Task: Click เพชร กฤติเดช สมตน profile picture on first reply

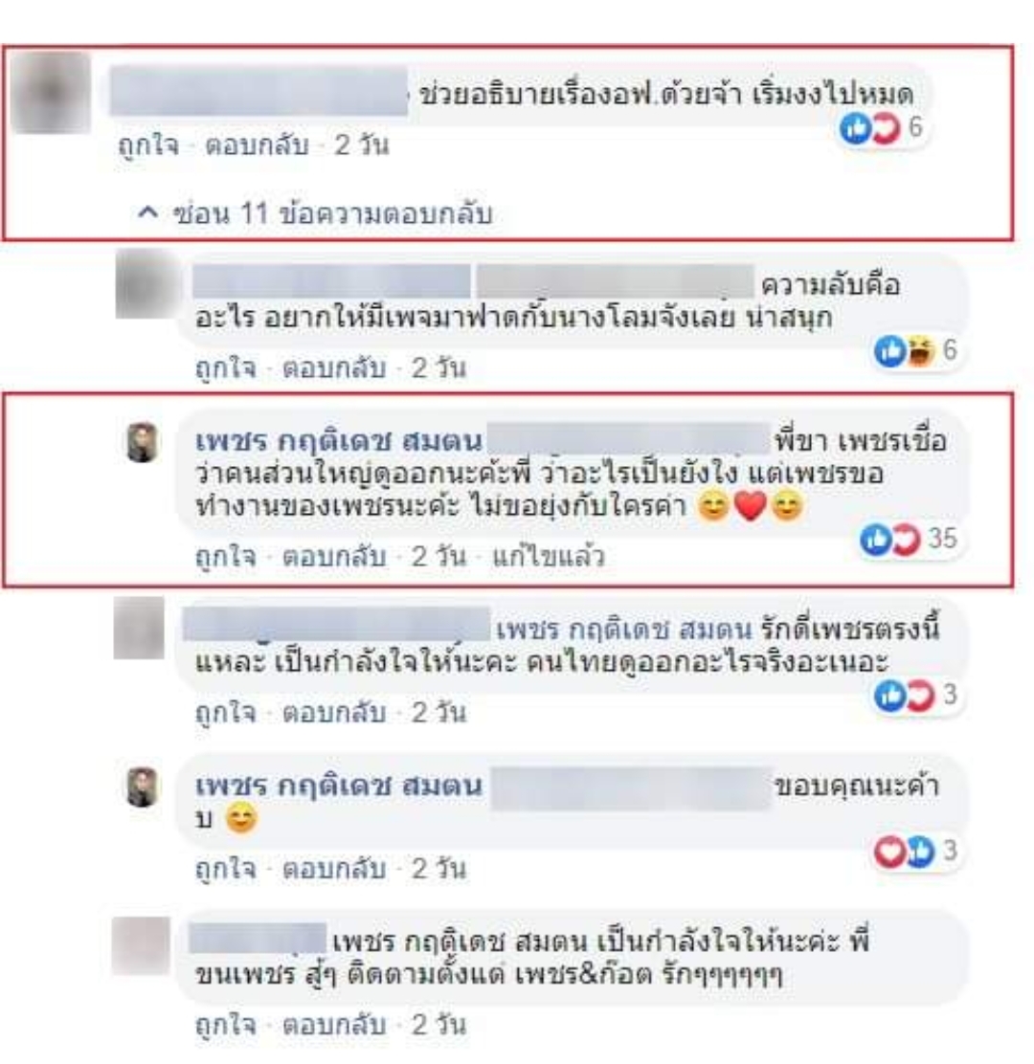Action: [143, 442]
